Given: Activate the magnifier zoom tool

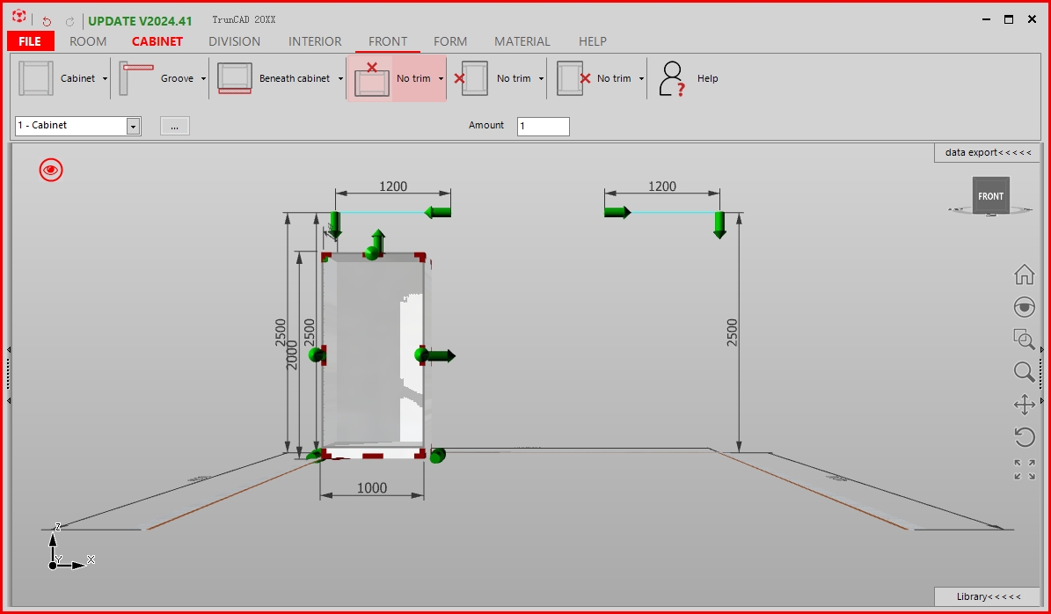Looking at the screenshot, I should click(1025, 371).
